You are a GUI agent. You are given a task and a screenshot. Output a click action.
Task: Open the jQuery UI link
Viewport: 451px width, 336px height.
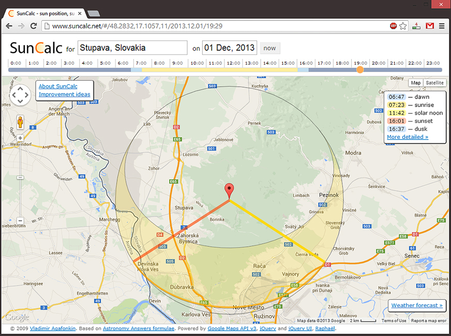(x=300, y=328)
